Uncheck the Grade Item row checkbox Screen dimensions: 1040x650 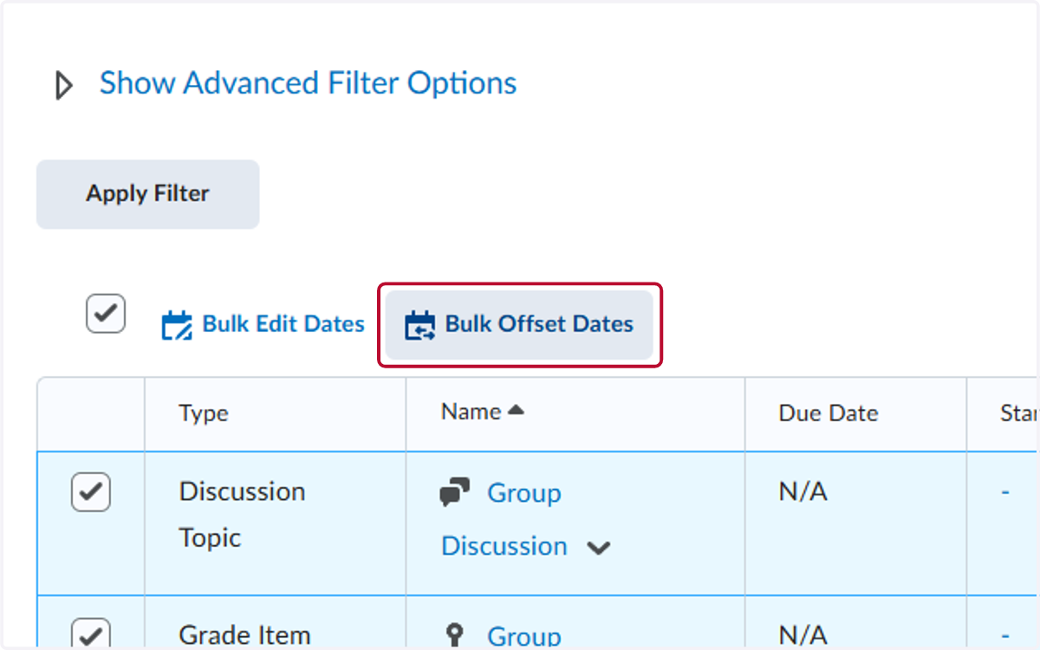click(x=91, y=633)
